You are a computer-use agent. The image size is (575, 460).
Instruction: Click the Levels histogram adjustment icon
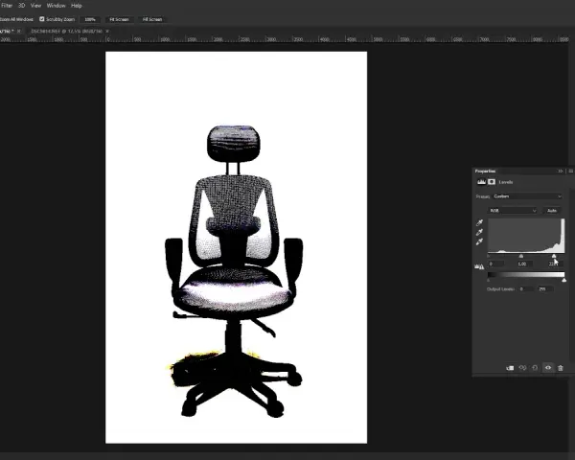click(x=481, y=182)
